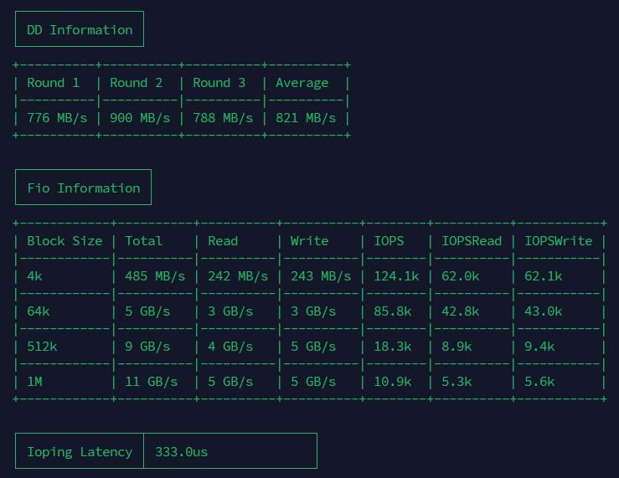Select the 1M block size row label
The height and width of the screenshot is (478, 619).
pos(34,382)
